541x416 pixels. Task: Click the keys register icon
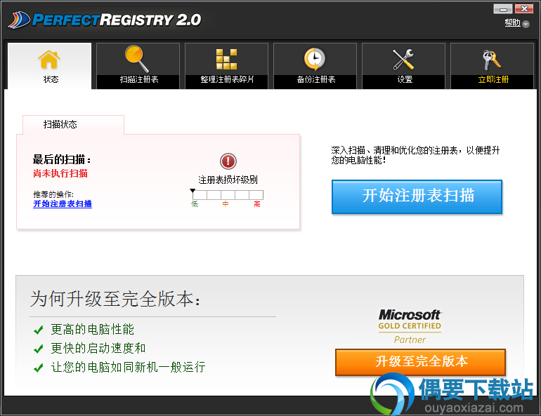coord(492,60)
